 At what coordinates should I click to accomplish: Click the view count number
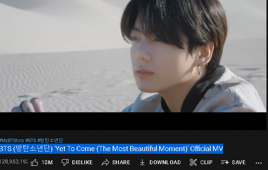click(14, 161)
